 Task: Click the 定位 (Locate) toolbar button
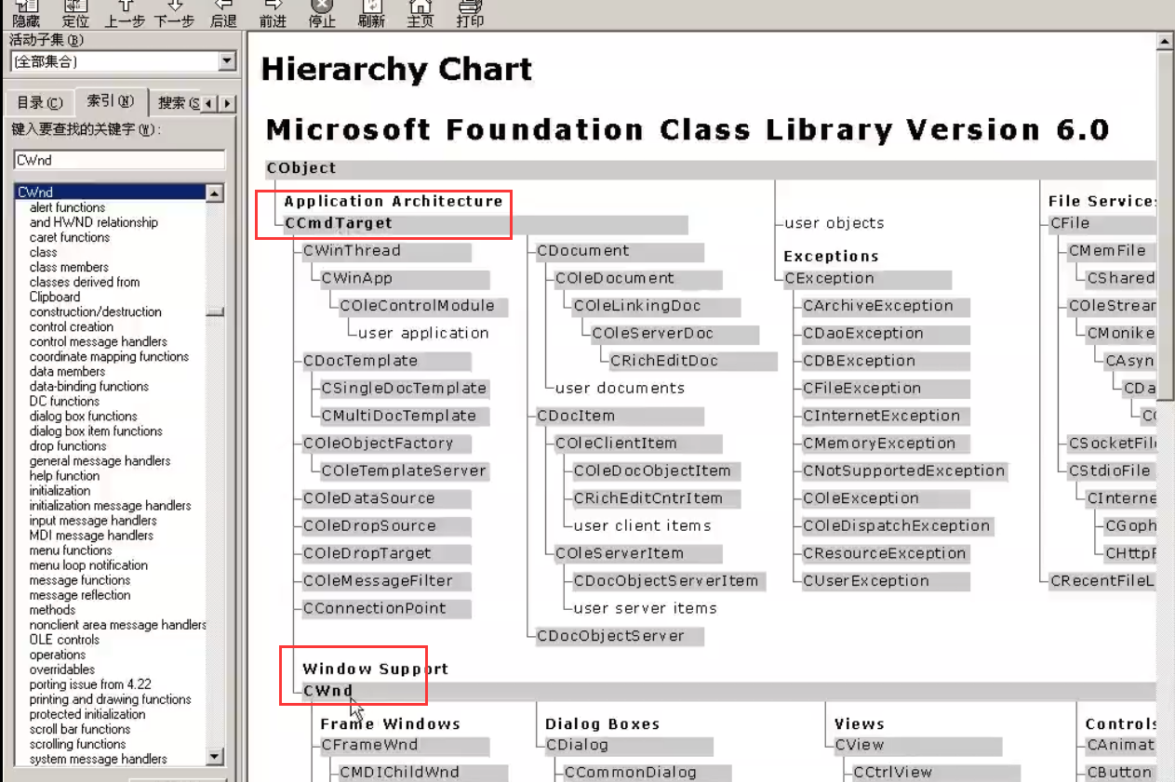tap(75, 13)
